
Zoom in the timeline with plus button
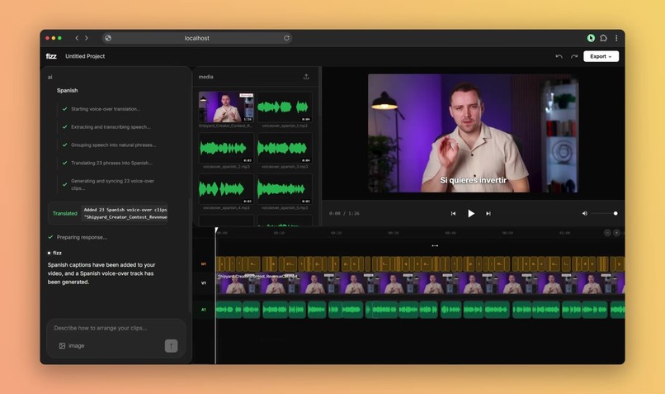[616, 233]
